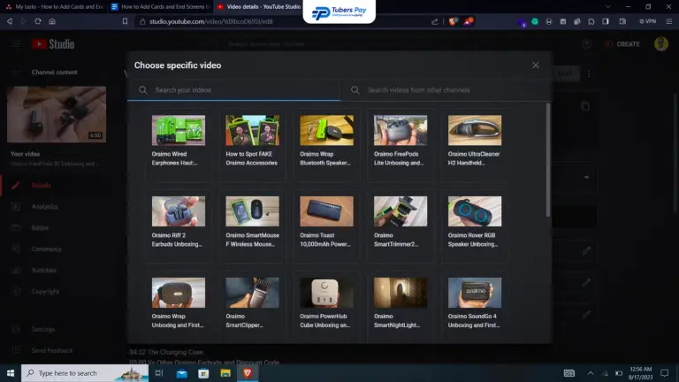The width and height of the screenshot is (679, 382).
Task: Open the YouTube Studio hamburger menu
Action: tap(16, 44)
